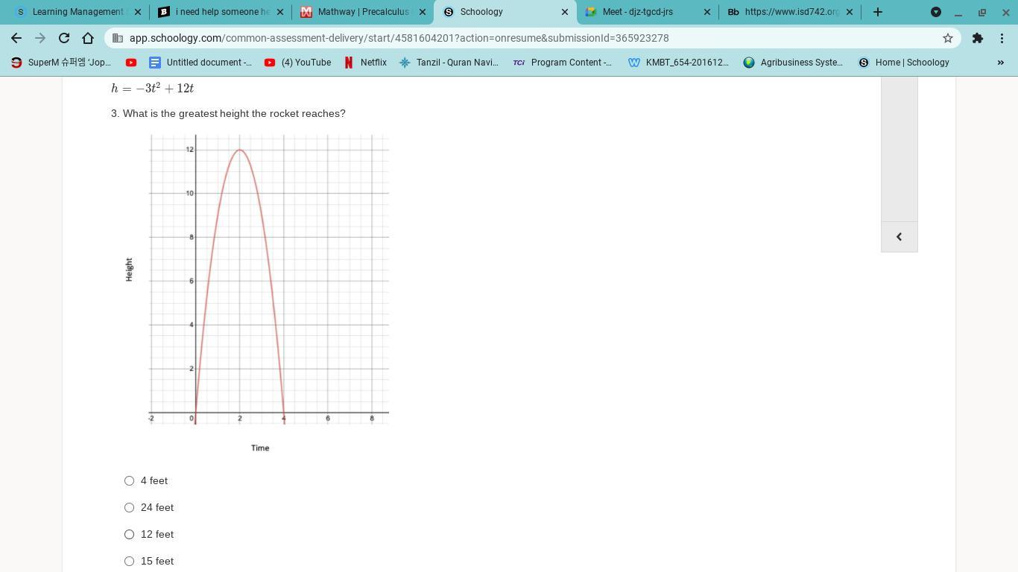
Task: Close the isd742.org tab
Action: (850, 12)
